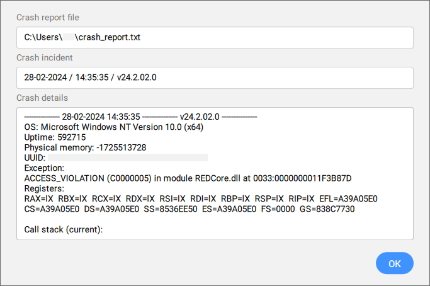This screenshot has width=430, height=286.
Task: Focus the Crash incident text field
Action: pyautogui.click(x=214, y=77)
